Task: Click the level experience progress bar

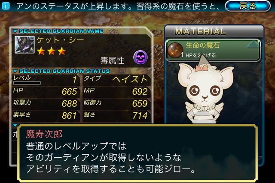Action: [x=27, y=83]
